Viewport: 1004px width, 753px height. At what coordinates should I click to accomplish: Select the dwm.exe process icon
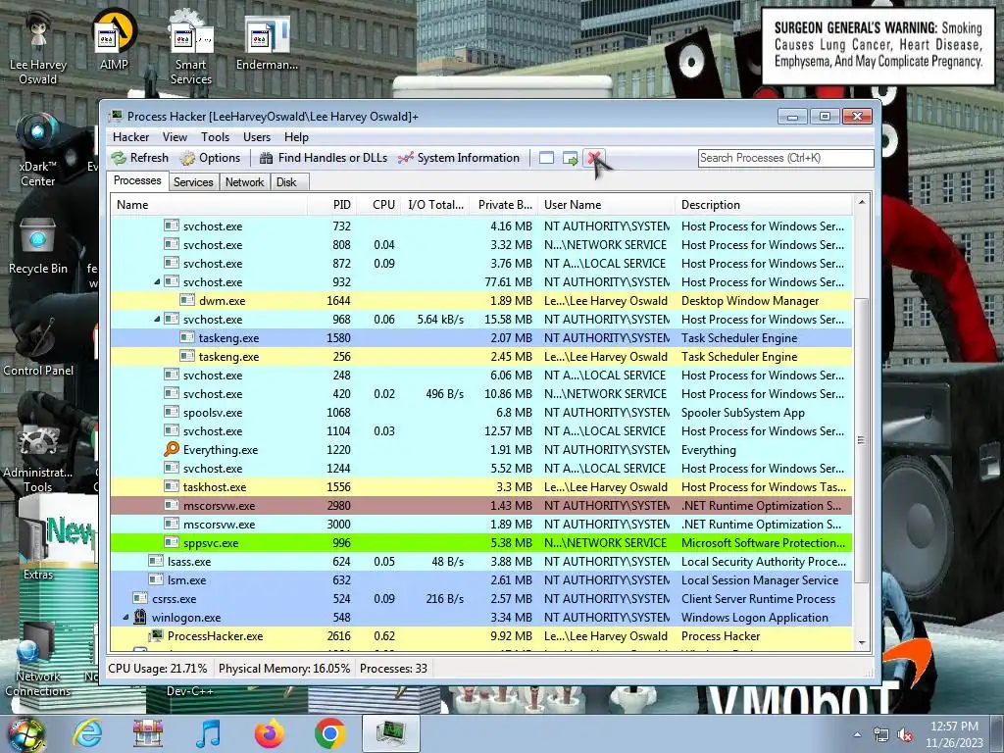(187, 300)
